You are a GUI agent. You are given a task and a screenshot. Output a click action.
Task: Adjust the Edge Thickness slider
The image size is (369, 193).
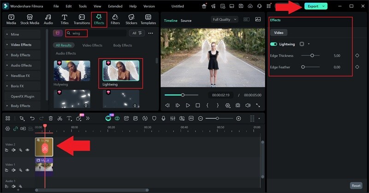point(312,56)
